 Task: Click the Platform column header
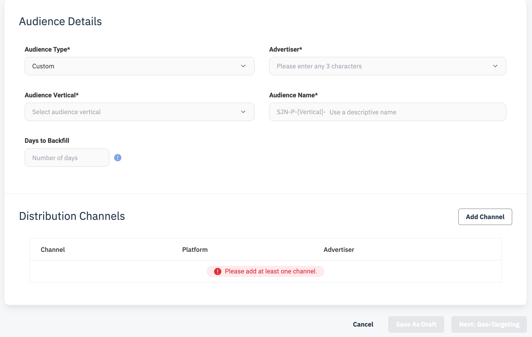(195, 250)
